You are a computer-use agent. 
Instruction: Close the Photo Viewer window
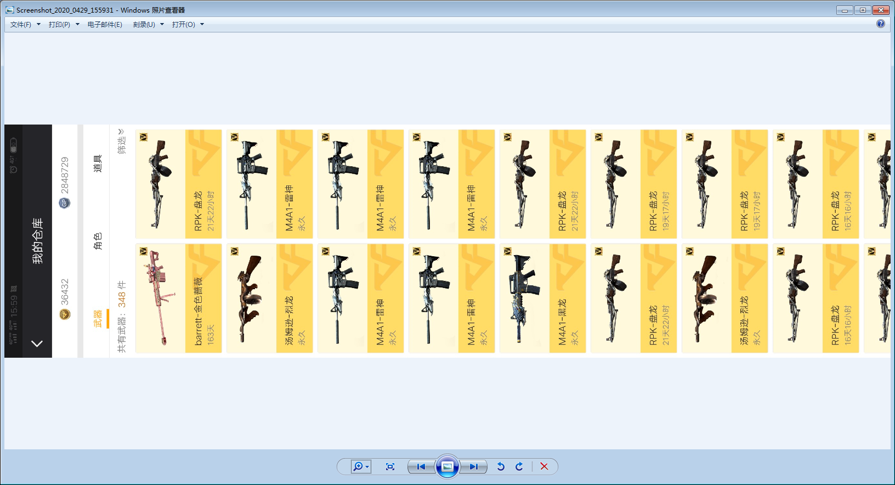(881, 10)
